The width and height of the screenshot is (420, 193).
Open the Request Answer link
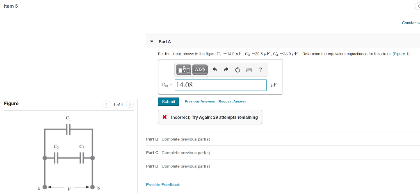click(232, 101)
